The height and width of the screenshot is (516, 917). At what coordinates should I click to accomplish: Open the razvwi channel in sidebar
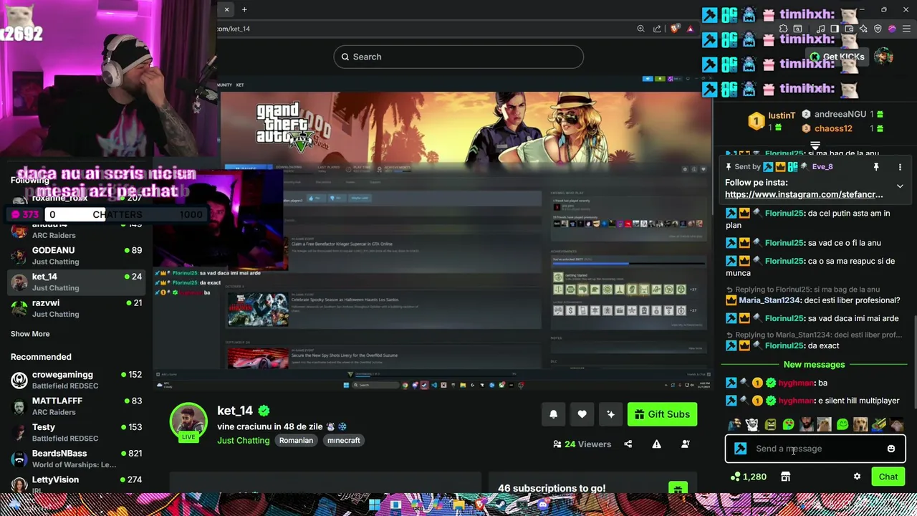tap(77, 308)
